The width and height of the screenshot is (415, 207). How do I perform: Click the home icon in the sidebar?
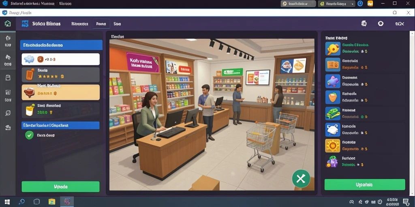click(x=8, y=24)
